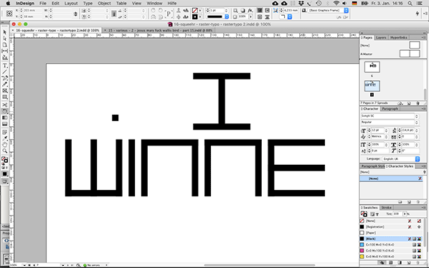The height and width of the screenshot is (268, 429).
Task: Select the Page tool
Action: 4,45
